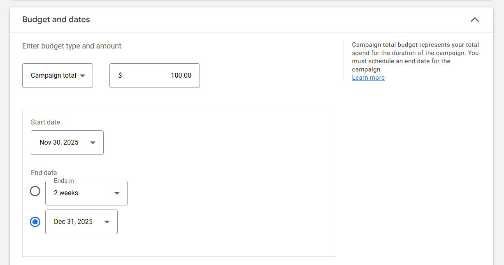
Task: Click the arrow beside 2 weeks
Action: coord(117,193)
